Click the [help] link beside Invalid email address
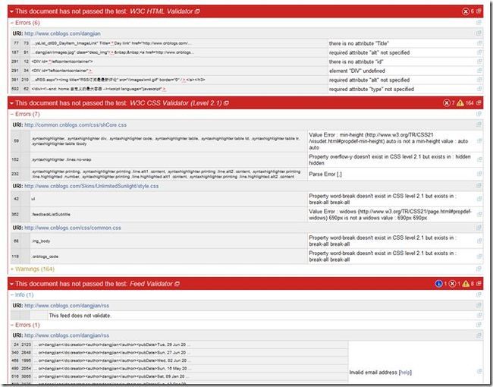 pyautogui.click(x=405, y=373)
